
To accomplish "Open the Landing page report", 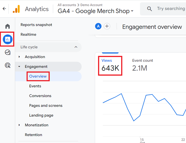I will point(41,115).
